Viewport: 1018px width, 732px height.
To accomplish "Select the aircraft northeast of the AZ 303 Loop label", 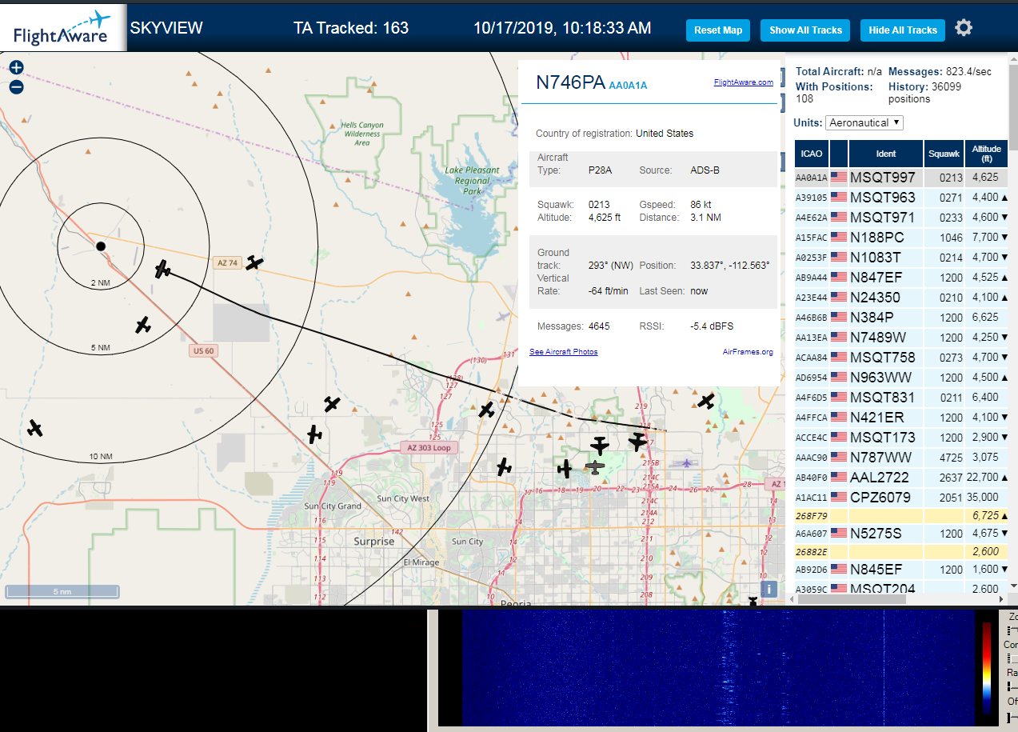I will (x=487, y=410).
